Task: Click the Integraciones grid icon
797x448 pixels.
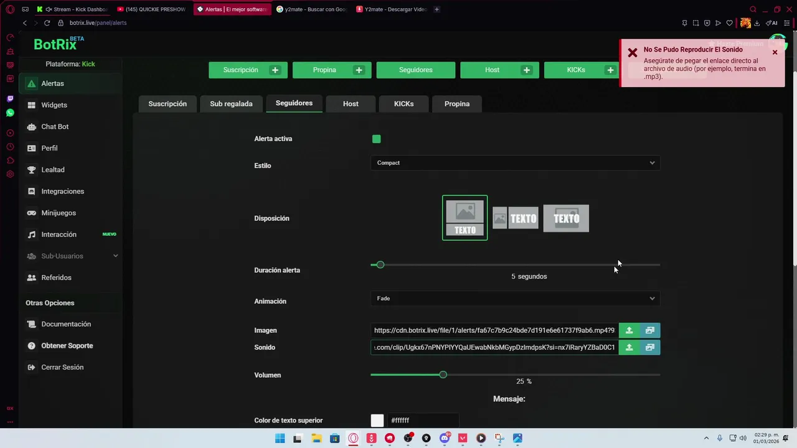Action: 31,191
